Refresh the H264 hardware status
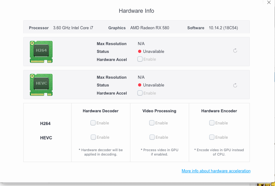 pos(235,51)
